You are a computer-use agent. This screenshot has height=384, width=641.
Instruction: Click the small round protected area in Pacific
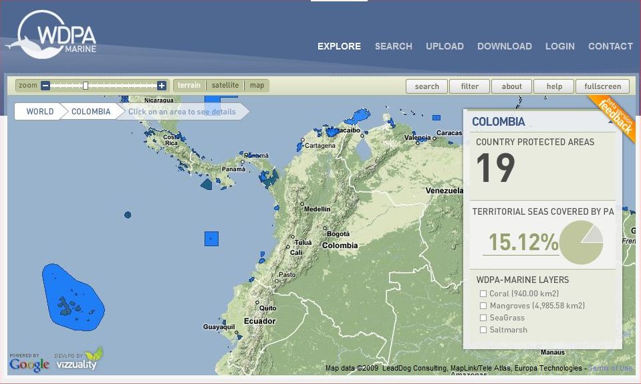(128, 215)
